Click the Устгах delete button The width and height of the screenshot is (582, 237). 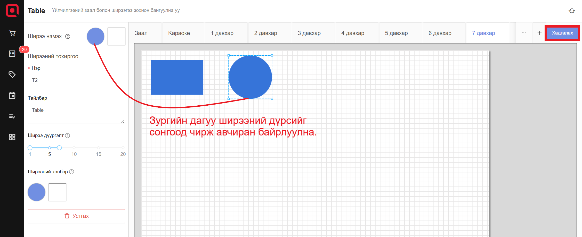(76, 216)
